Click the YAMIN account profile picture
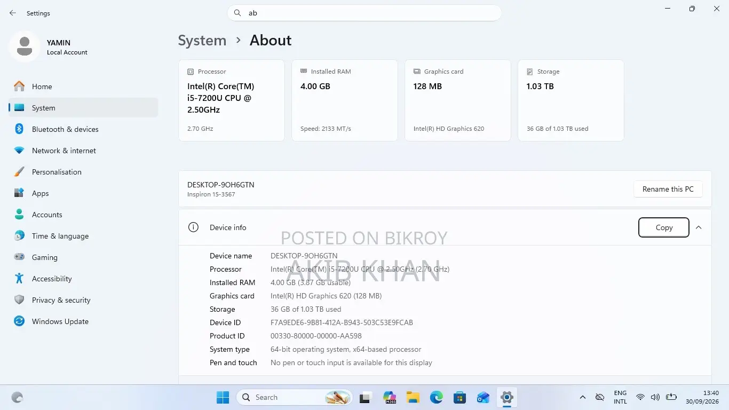 pyautogui.click(x=24, y=47)
